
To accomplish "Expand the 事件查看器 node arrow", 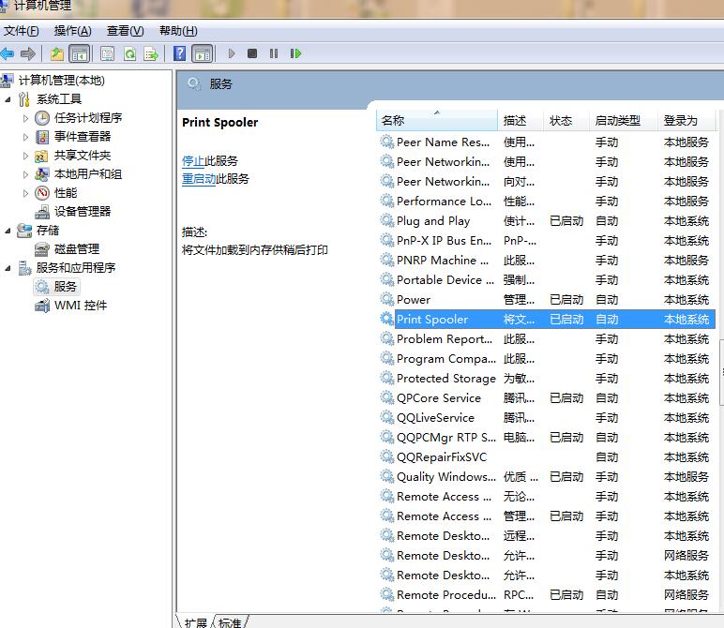I will pos(25,137).
